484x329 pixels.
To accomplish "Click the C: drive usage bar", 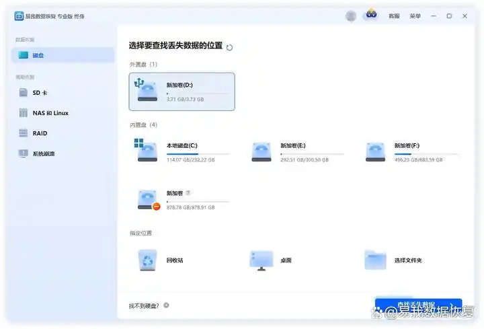I will [198, 154].
